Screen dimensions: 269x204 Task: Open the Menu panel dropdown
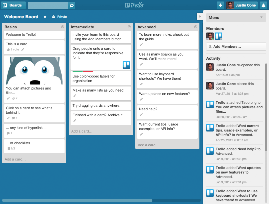click(236, 17)
